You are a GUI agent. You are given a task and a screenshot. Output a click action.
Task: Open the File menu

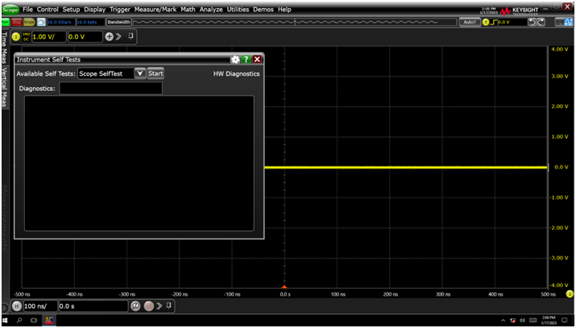point(27,10)
